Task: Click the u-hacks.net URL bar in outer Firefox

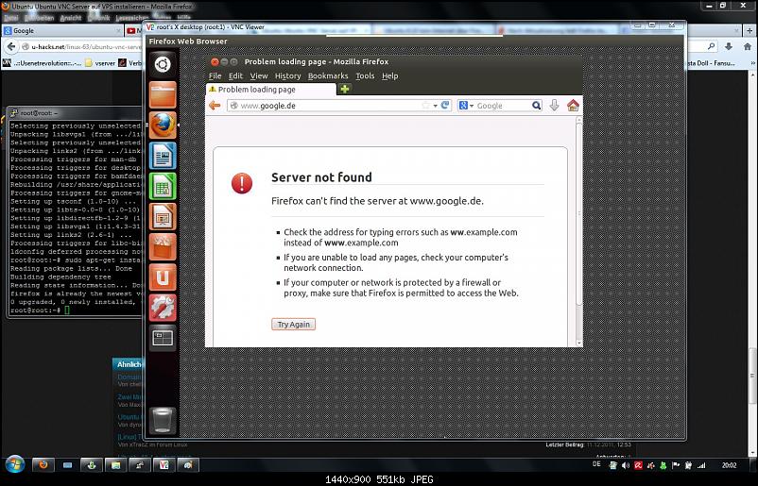Action: coord(82,47)
